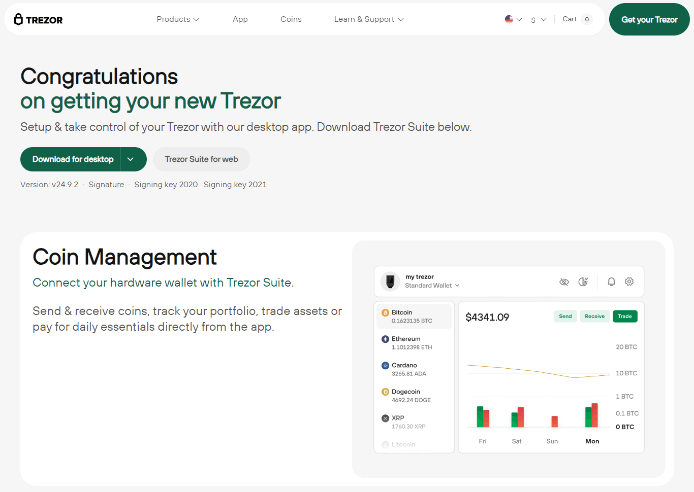
Task: Open the US flag language selector
Action: (x=513, y=19)
